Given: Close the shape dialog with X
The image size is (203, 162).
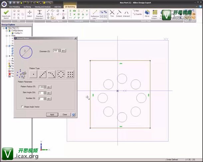Looking at the screenshot, I should pyautogui.click(x=75, y=38).
